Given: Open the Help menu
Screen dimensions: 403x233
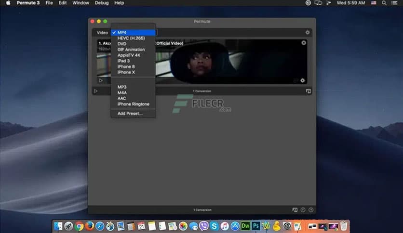Looking at the screenshot, I should [119, 3].
